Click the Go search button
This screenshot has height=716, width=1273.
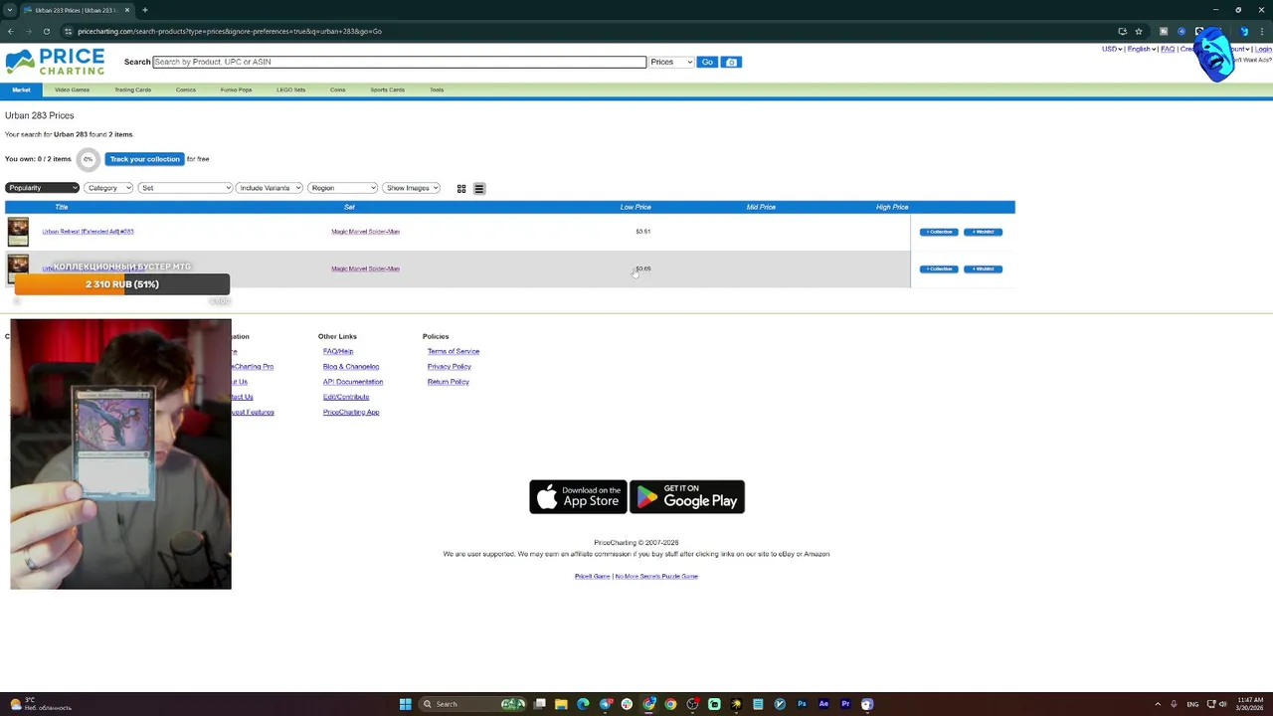click(x=707, y=62)
